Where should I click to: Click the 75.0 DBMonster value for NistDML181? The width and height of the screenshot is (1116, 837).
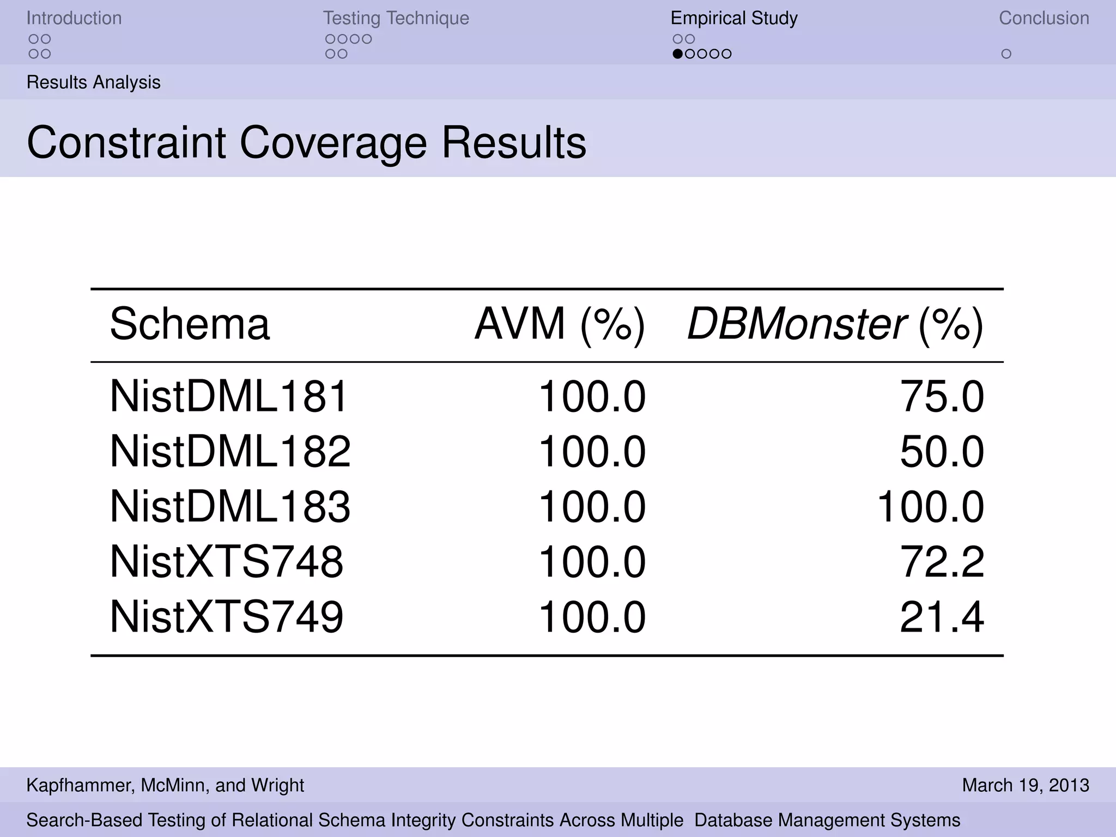point(942,396)
